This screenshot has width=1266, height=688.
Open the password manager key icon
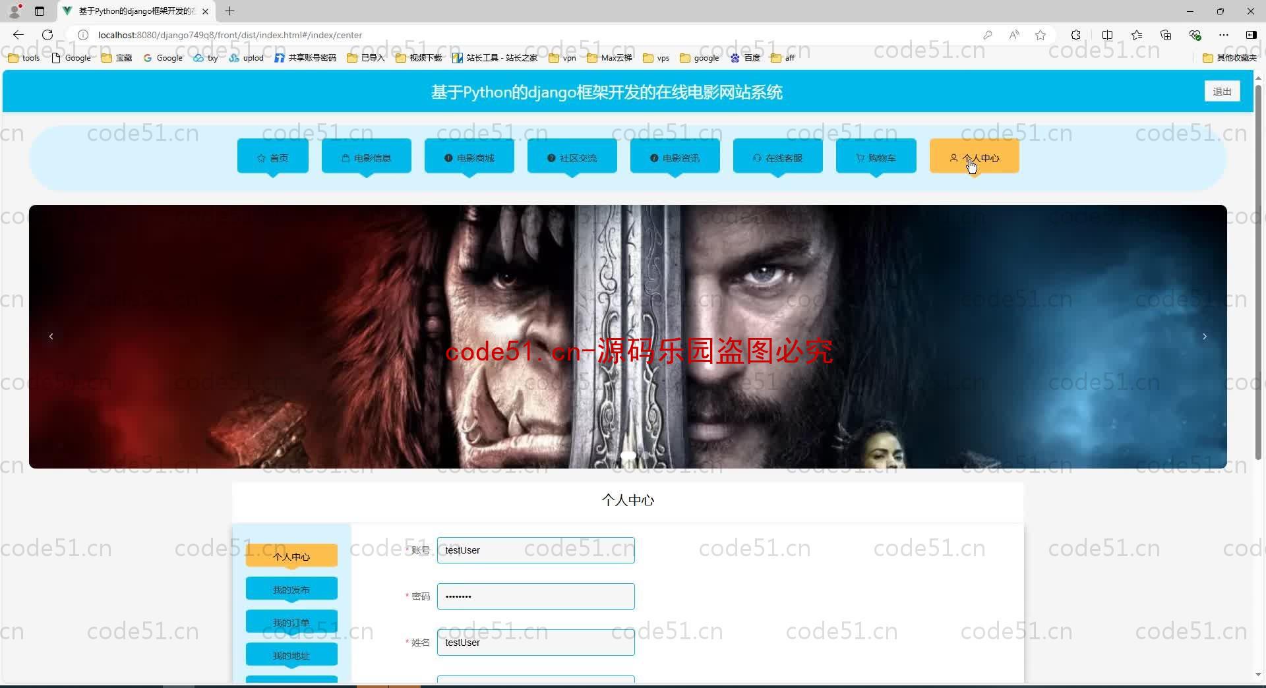(987, 35)
